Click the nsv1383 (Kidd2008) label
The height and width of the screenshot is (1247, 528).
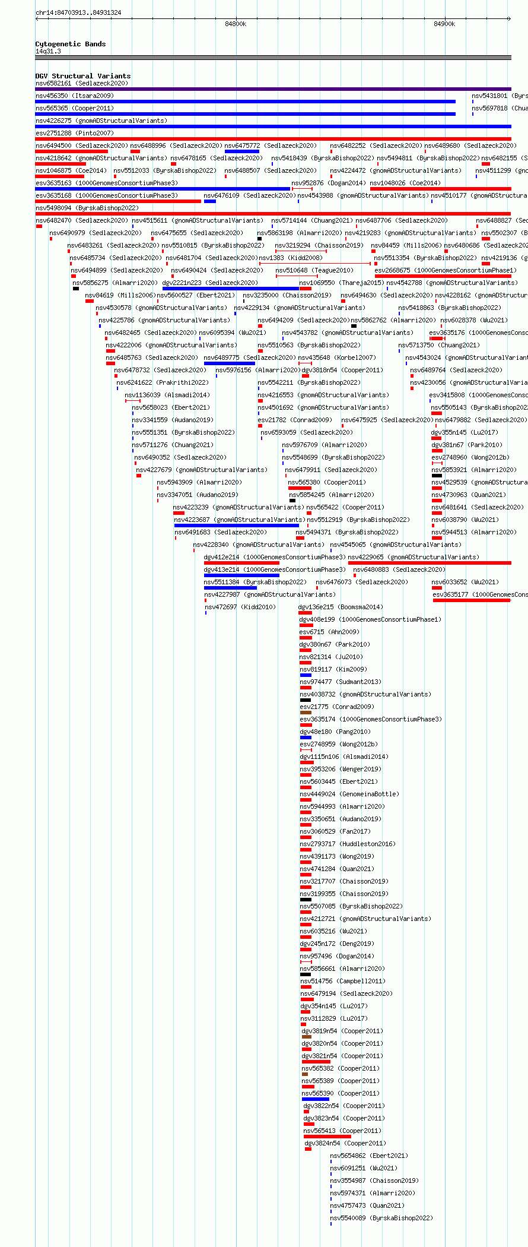(x=291, y=258)
